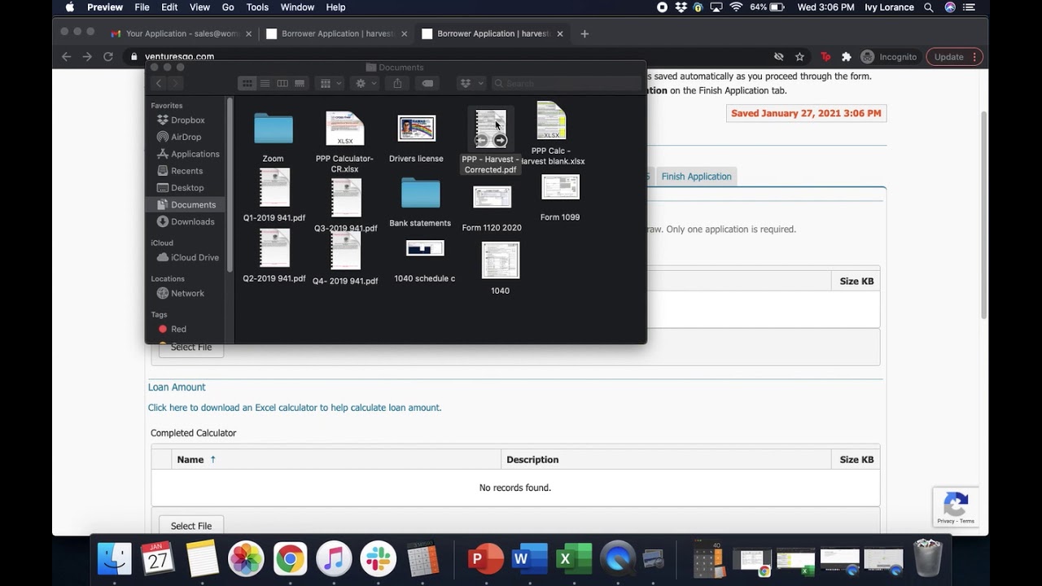
Task: Click the Excel calculator download link
Action: 295,408
